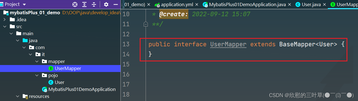Click the Collapse All icon in Project panel
358x101 pixels.
[x=94, y=4]
